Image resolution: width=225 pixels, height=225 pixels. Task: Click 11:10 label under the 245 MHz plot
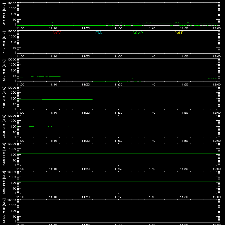[53, 28]
